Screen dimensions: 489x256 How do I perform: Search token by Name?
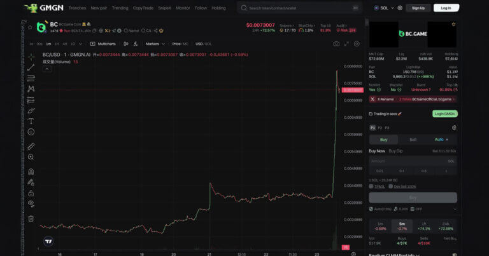[131, 30]
